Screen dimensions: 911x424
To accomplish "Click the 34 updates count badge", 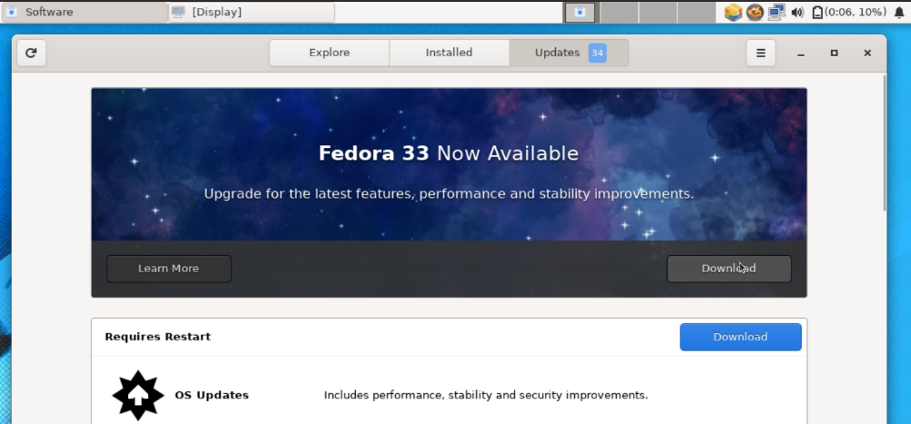I will [598, 53].
